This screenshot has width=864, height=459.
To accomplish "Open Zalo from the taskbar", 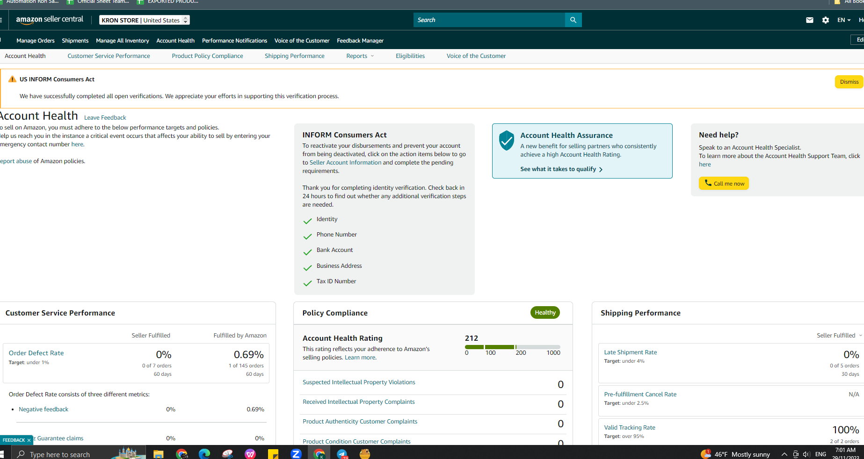I will pos(296,454).
